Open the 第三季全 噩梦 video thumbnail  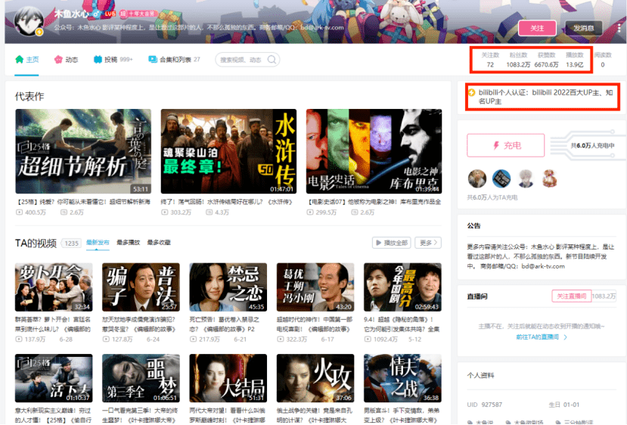click(141, 378)
